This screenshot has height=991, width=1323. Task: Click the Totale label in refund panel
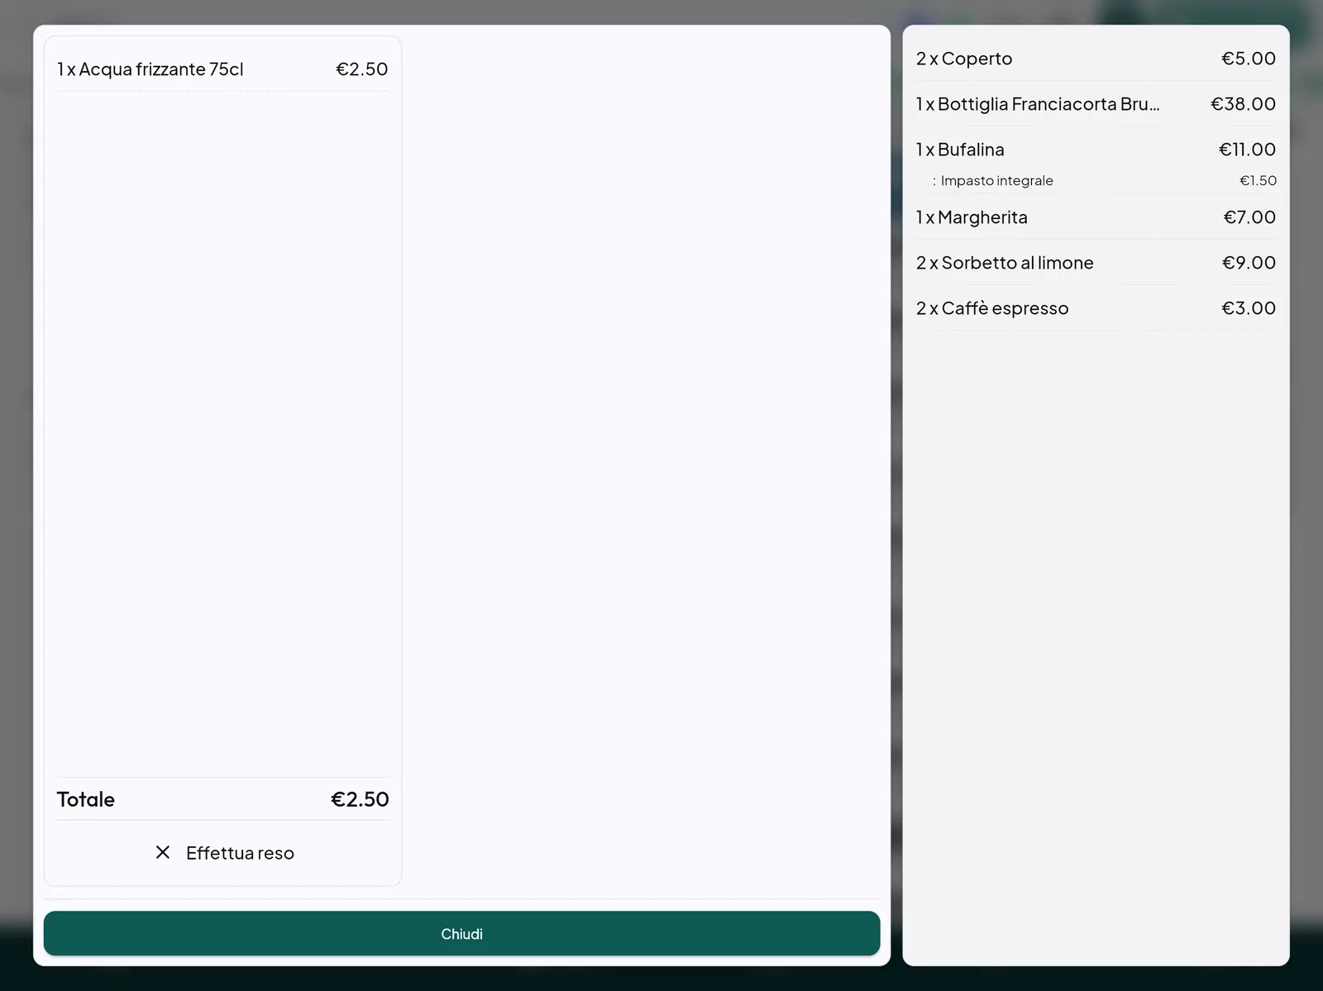[86, 799]
